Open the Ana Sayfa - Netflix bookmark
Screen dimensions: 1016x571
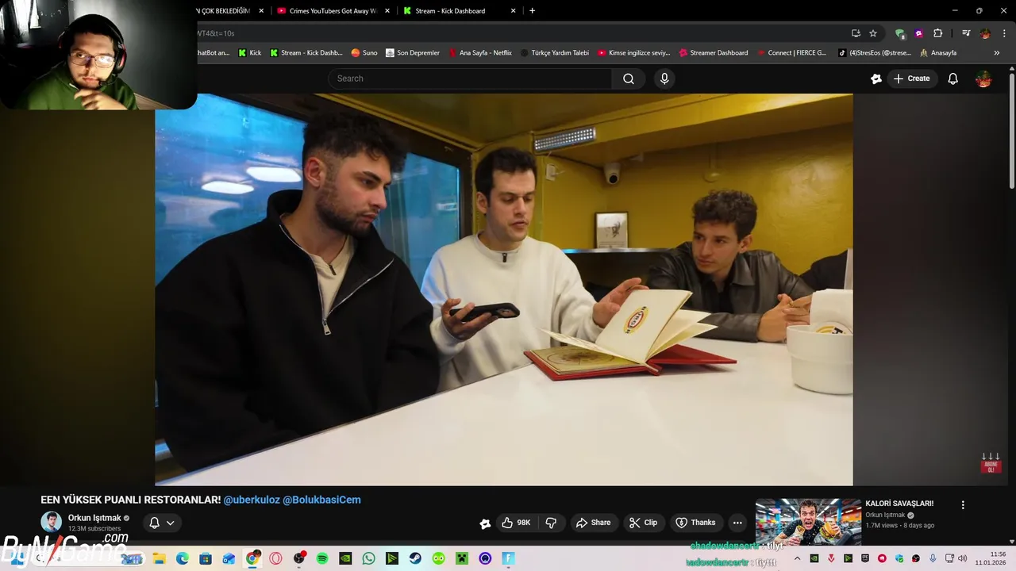(x=480, y=53)
